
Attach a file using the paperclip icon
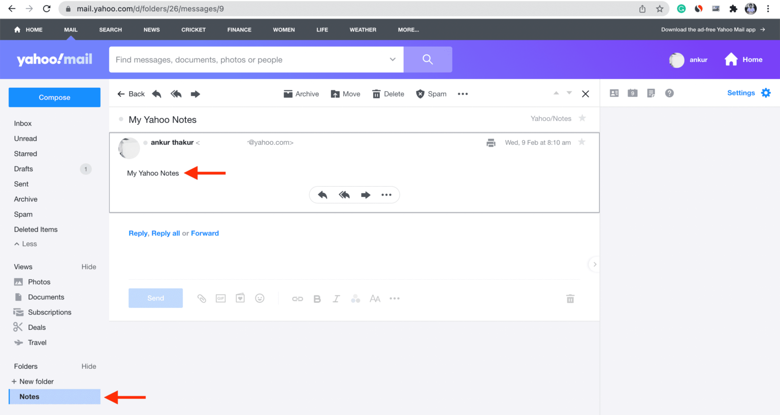[x=202, y=298]
